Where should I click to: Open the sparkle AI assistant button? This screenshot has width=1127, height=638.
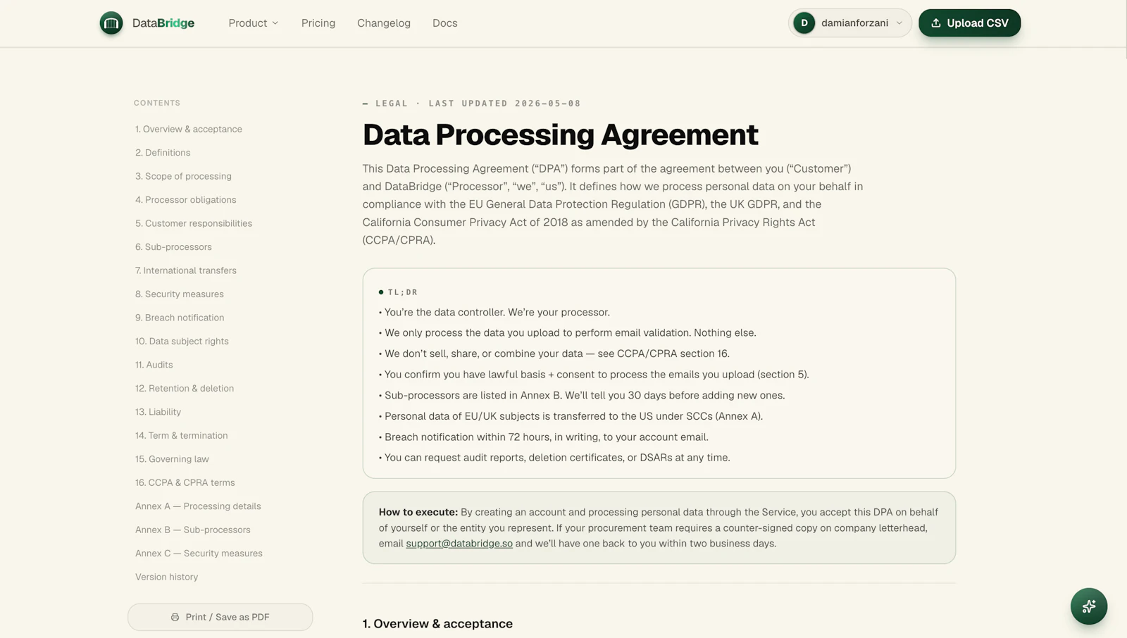click(x=1089, y=606)
